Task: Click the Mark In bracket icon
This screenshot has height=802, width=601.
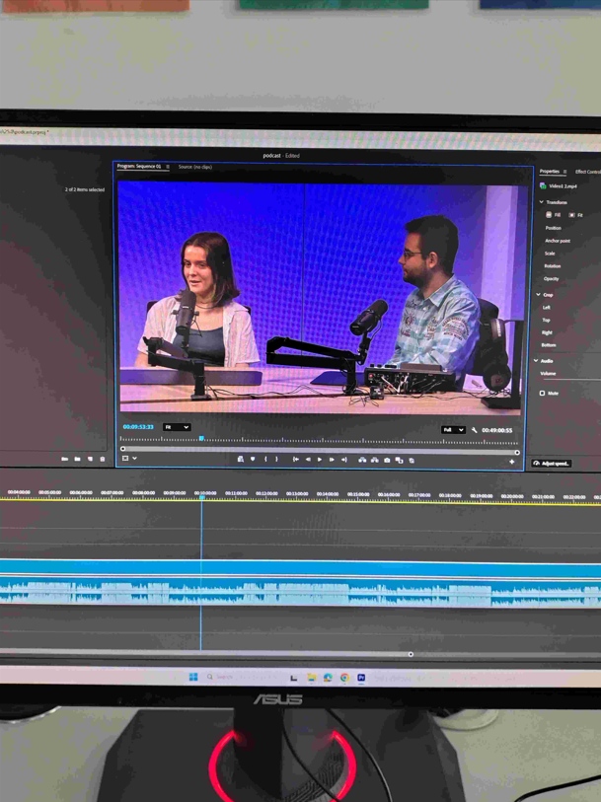Action: pos(265,460)
